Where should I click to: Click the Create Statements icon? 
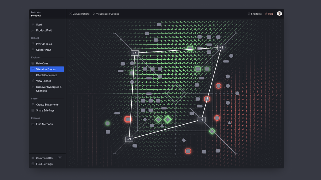[x=33, y=104]
